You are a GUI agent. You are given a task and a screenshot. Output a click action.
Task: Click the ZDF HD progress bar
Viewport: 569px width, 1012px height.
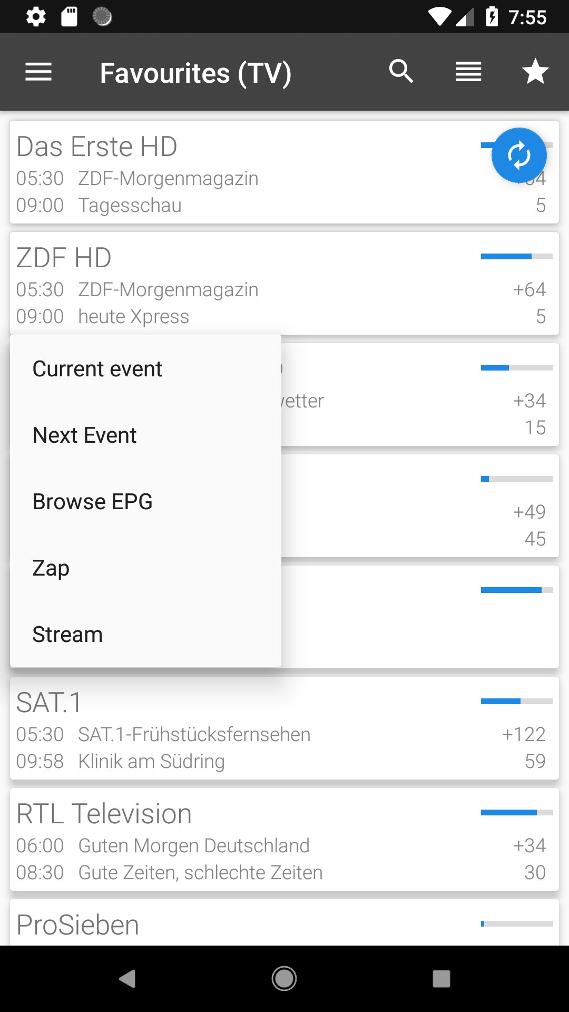coord(517,257)
